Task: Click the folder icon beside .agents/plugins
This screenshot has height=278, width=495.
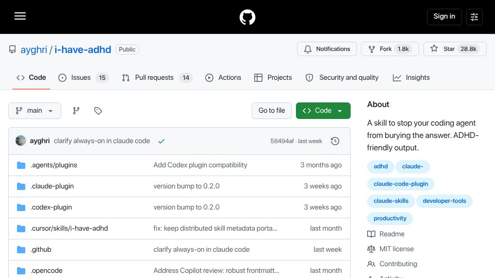Action: 21,165
